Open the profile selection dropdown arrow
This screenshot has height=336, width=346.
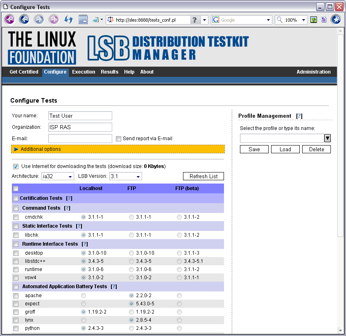328,138
